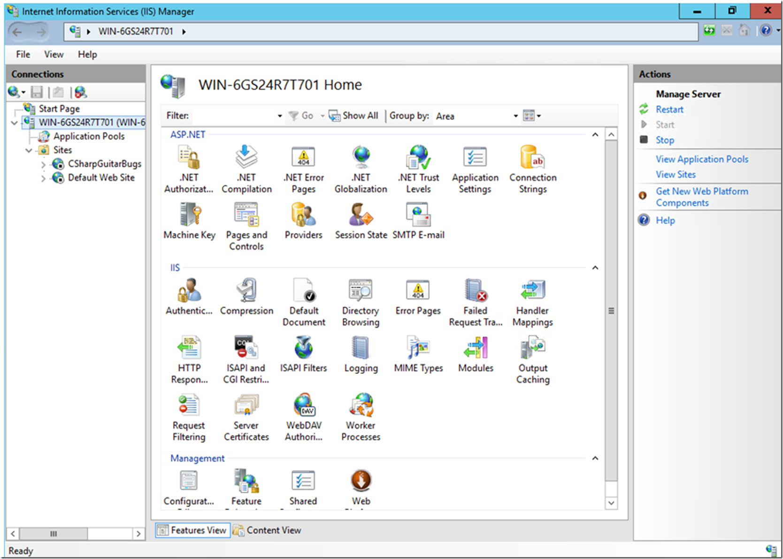This screenshot has width=783, height=559.
Task: Click feature list scroll down arrow
Action: pos(611,503)
